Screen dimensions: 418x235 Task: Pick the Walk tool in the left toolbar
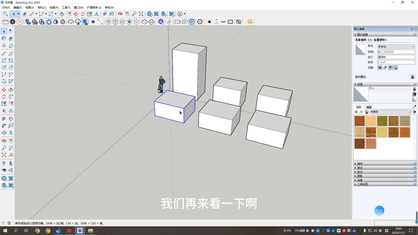pyautogui.click(x=10, y=163)
